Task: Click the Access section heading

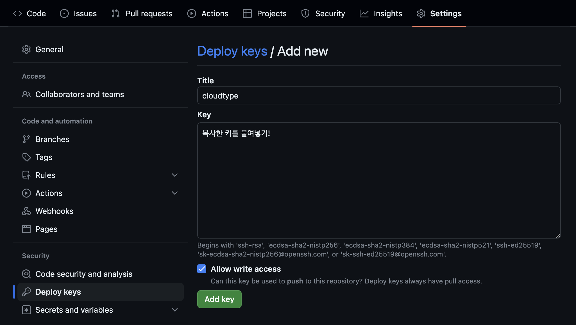Action: pos(34,76)
